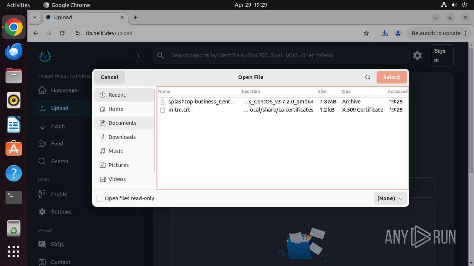Click the Select button in file dialog
The width and height of the screenshot is (474, 266).
tap(391, 77)
